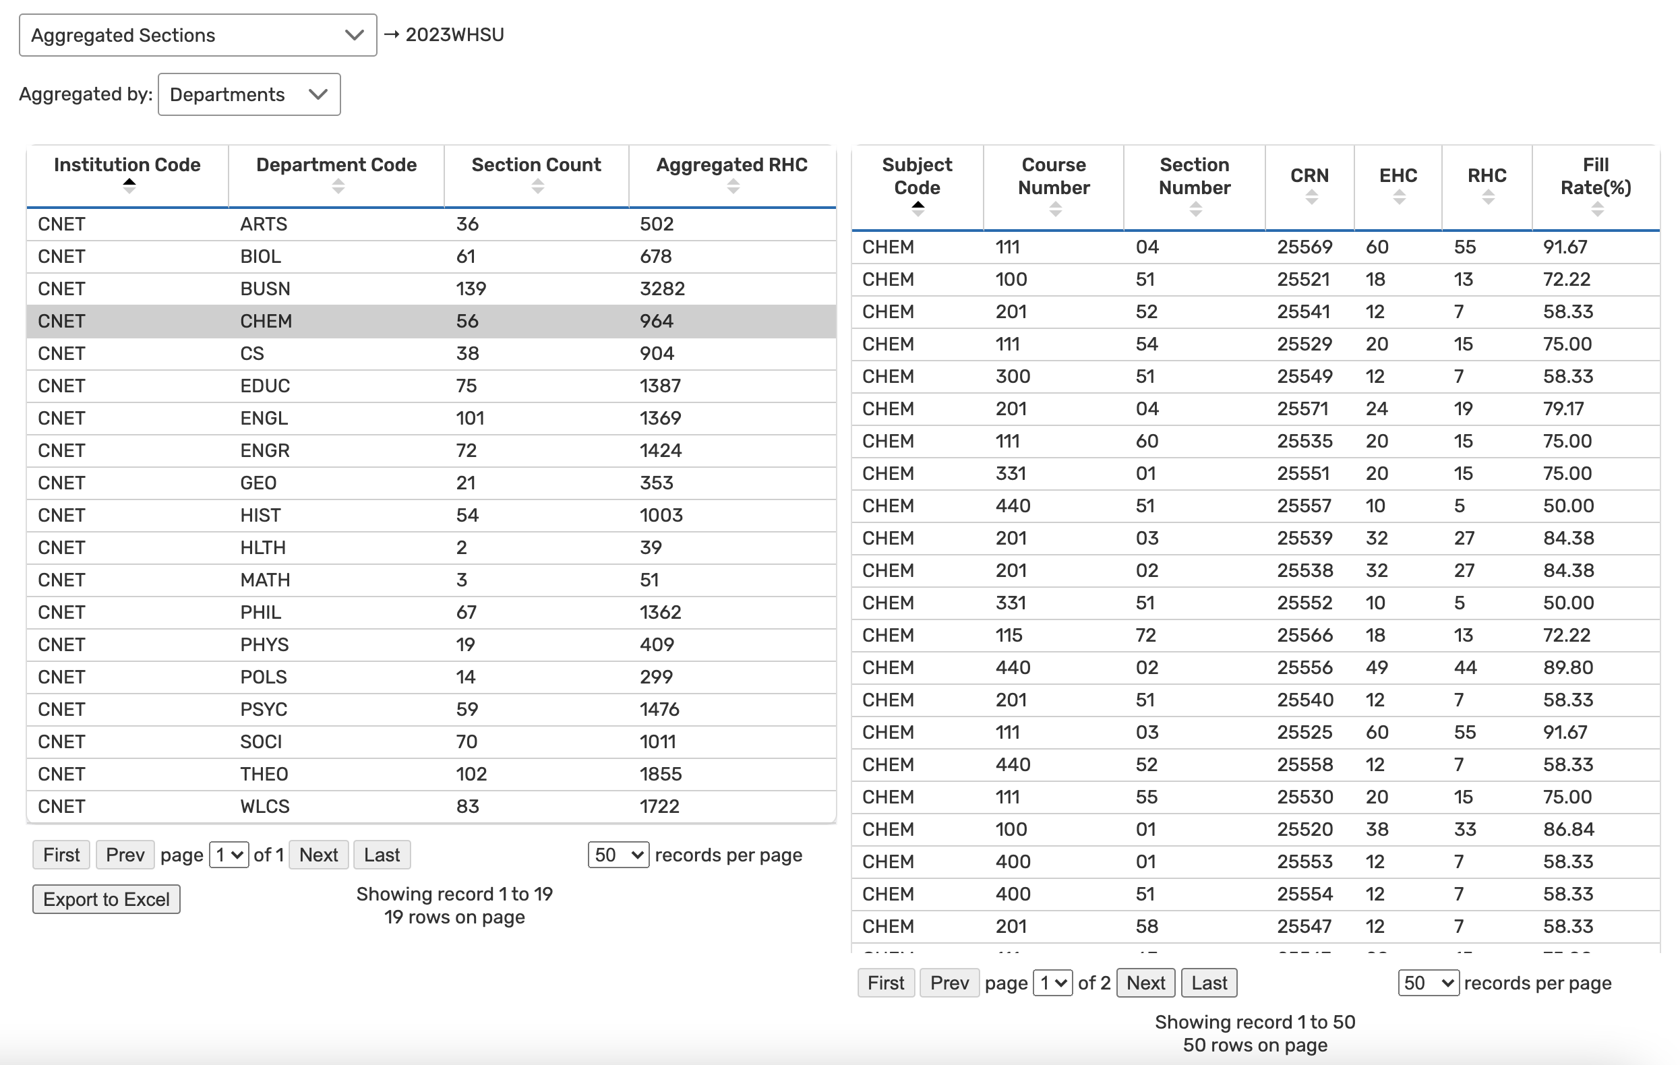Sort by Section Count column arrows
This screenshot has height=1065, width=1680.
coord(537,186)
